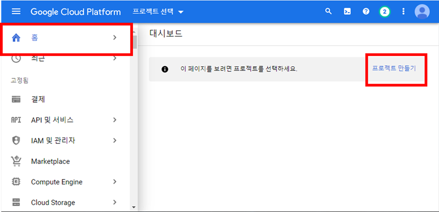
Task: Click the 대시보드 page title
Action: point(166,34)
